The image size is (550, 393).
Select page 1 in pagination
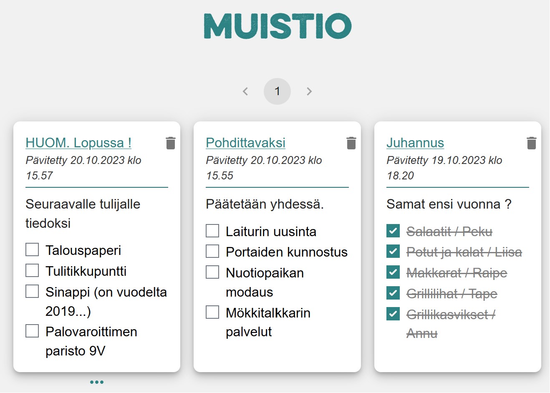click(x=277, y=91)
